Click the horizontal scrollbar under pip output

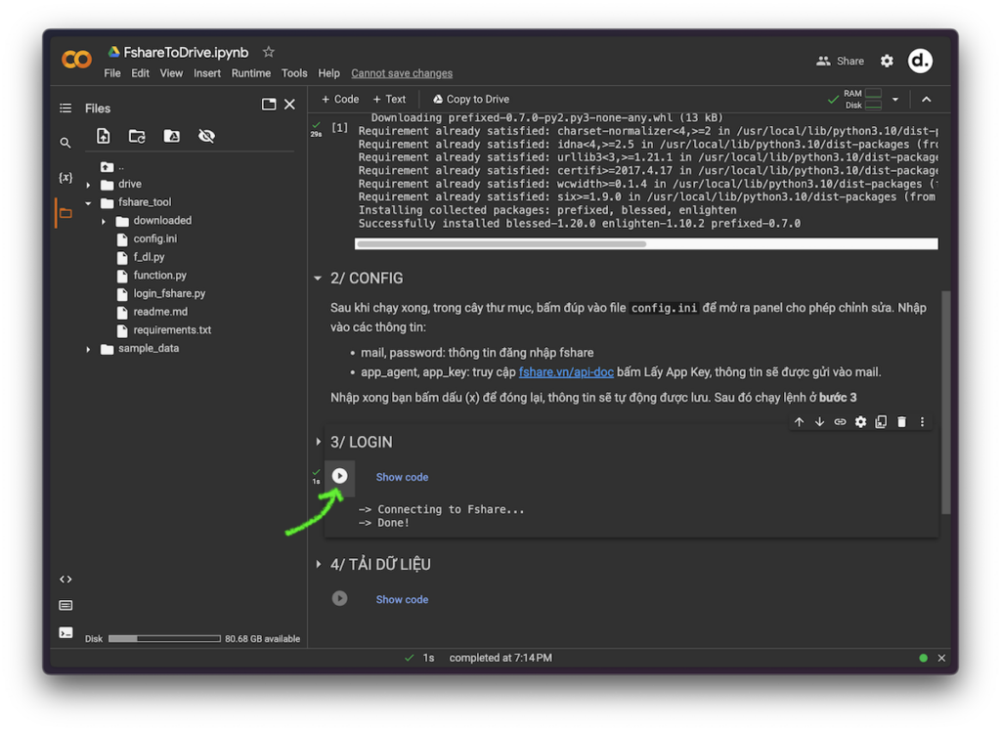point(500,244)
